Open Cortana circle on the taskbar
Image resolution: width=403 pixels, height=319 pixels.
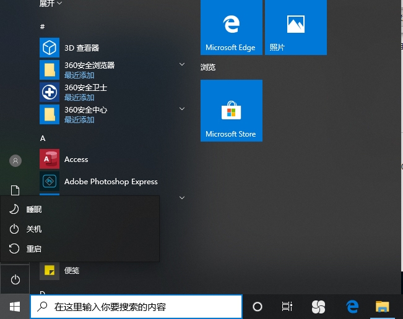point(258,307)
